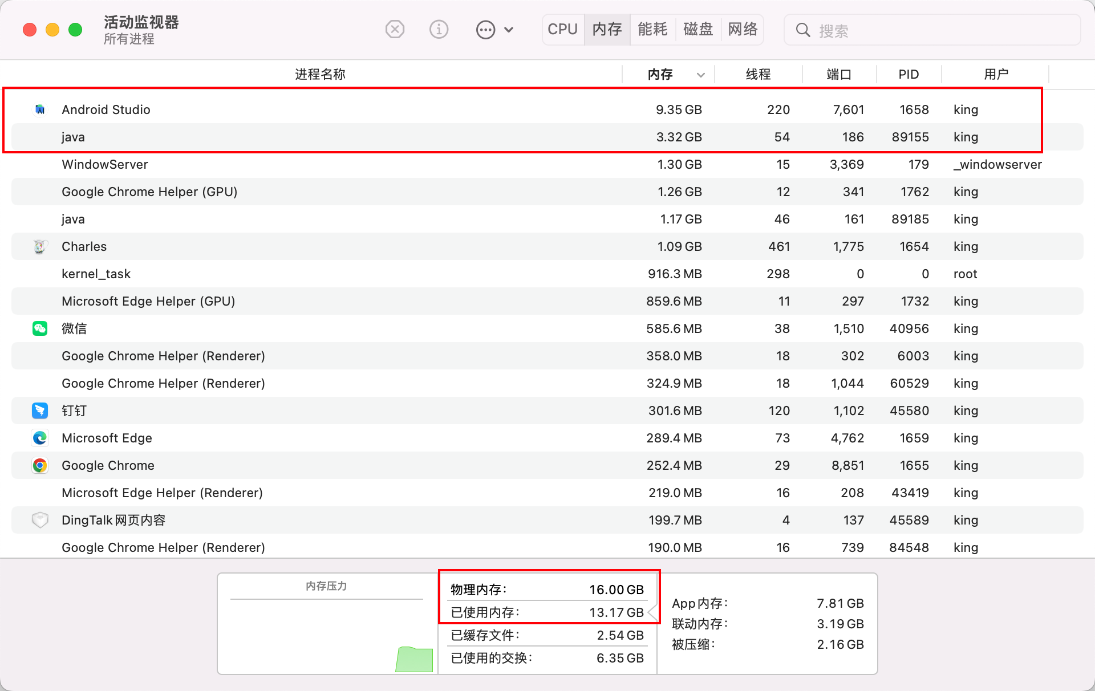Image resolution: width=1095 pixels, height=691 pixels.
Task: Click the Google Chrome app icon
Action: 40,465
